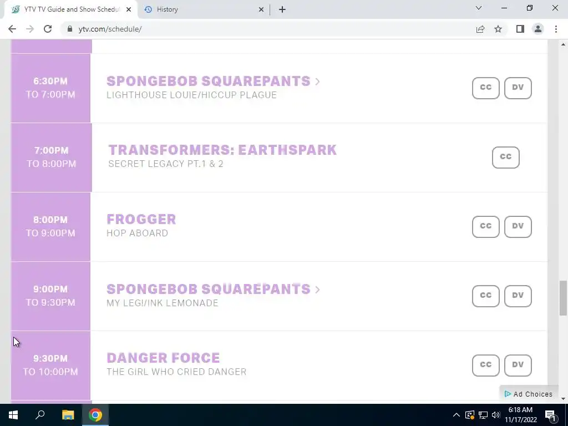Close the YTV TV Guide tab
This screenshot has height=426, width=568.
click(x=129, y=9)
